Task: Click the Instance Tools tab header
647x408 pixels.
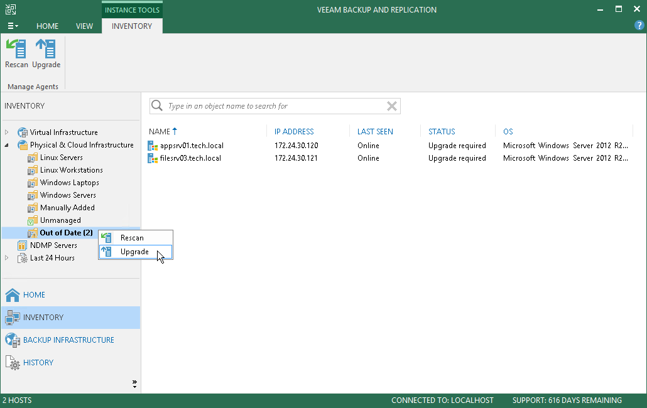Action: click(132, 10)
